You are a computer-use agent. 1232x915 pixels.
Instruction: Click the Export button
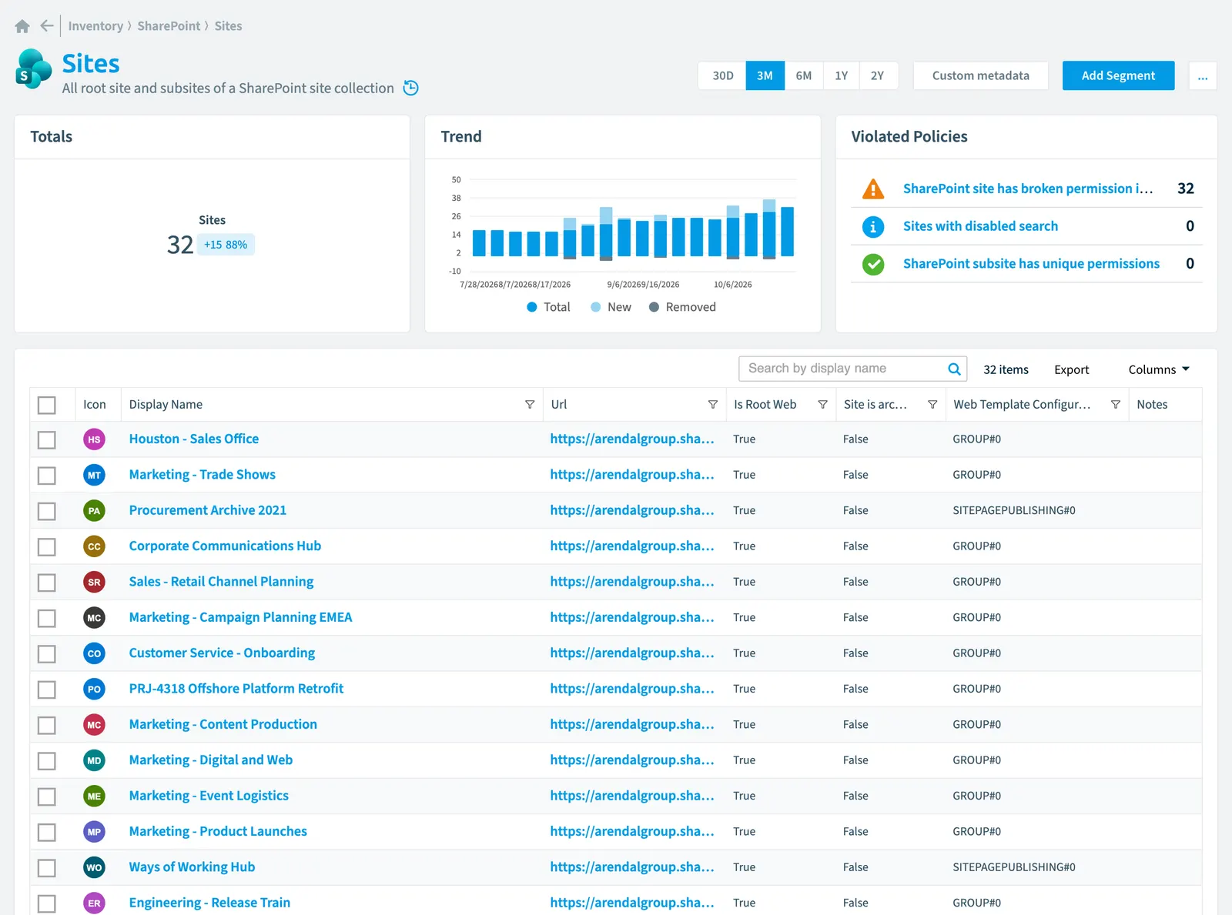1071,369
